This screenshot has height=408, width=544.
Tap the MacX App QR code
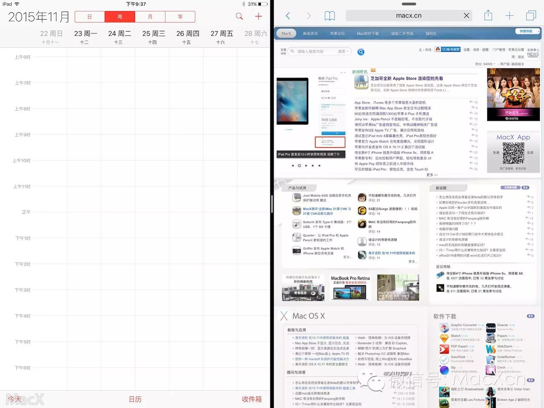(x=513, y=153)
